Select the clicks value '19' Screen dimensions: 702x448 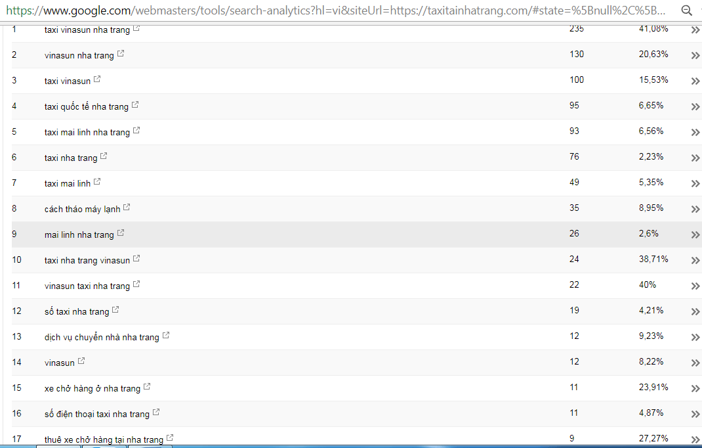[575, 310]
